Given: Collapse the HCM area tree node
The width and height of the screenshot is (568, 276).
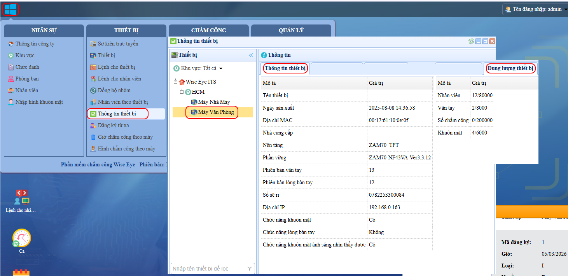Looking at the screenshot, I should tap(182, 92).
